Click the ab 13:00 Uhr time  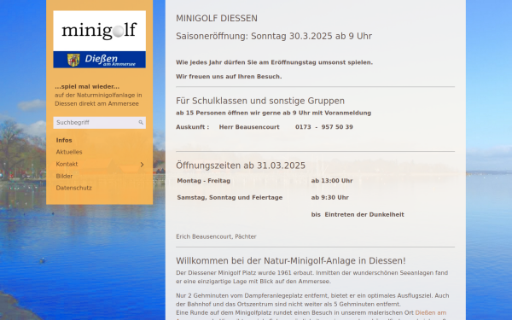tap(332, 181)
